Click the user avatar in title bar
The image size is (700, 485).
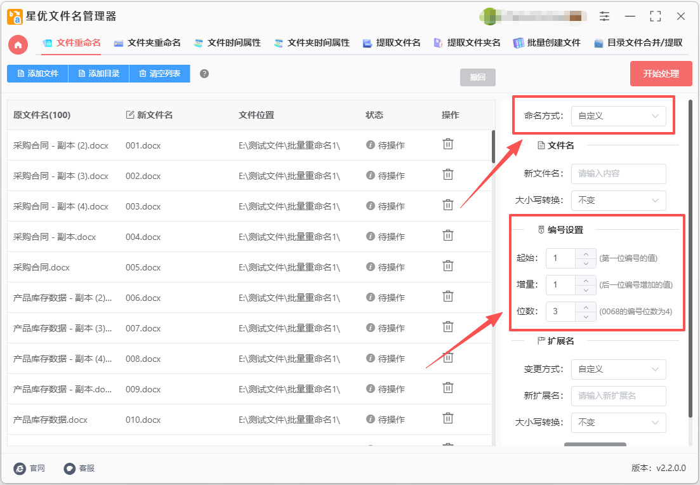[490, 17]
